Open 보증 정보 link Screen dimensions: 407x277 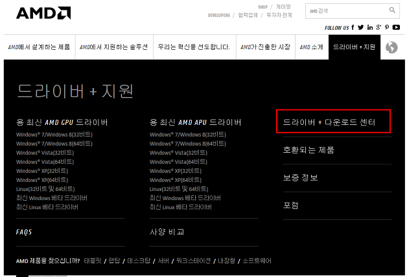click(300, 177)
